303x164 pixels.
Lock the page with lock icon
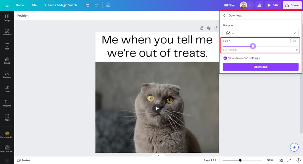pos(202,28)
